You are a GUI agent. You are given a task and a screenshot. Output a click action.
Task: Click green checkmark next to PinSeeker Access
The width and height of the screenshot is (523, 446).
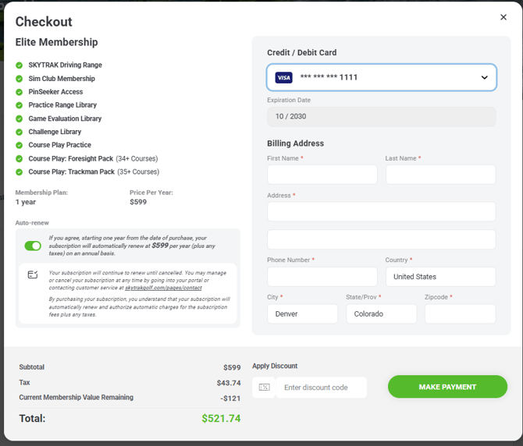tap(20, 92)
